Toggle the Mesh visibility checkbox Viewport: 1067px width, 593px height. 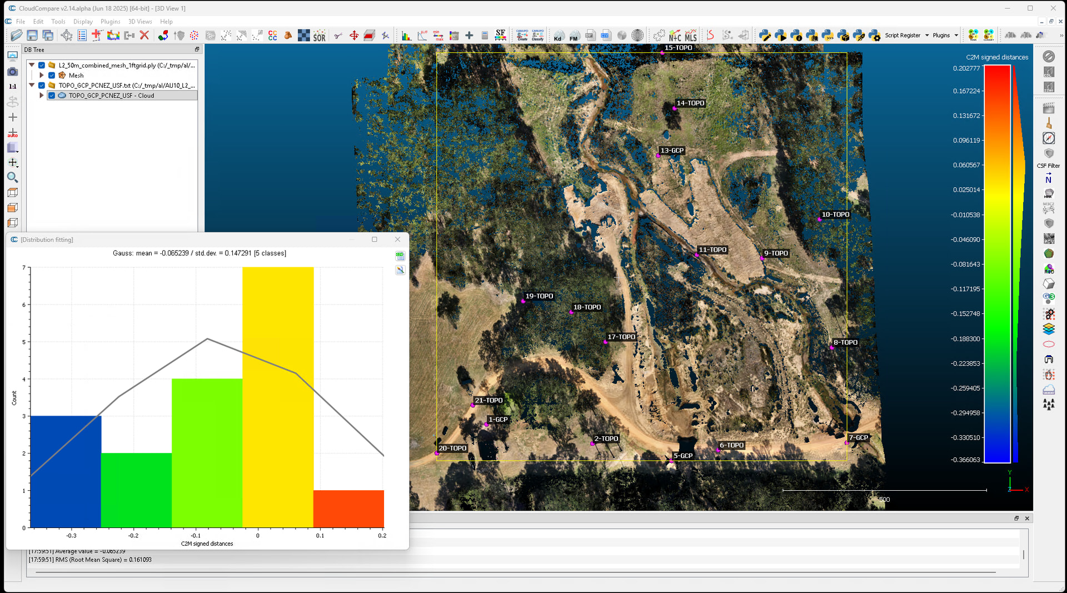[x=52, y=76]
